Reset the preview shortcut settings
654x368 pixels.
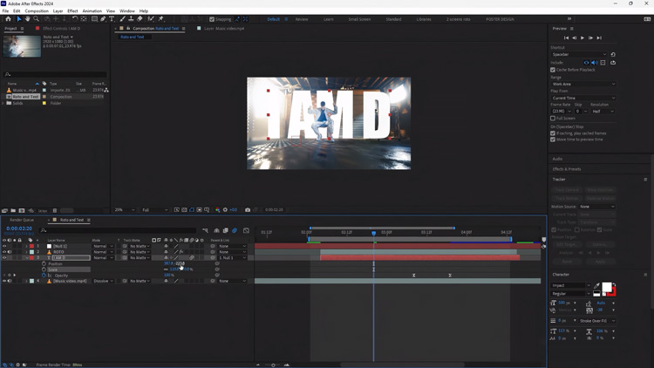613,55
